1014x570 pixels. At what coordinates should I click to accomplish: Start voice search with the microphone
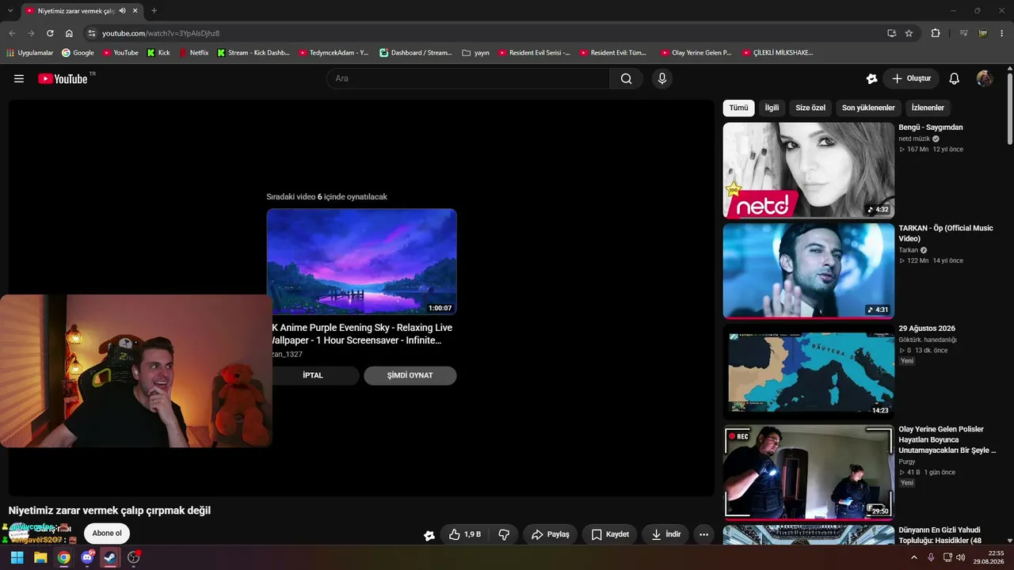[x=662, y=78]
